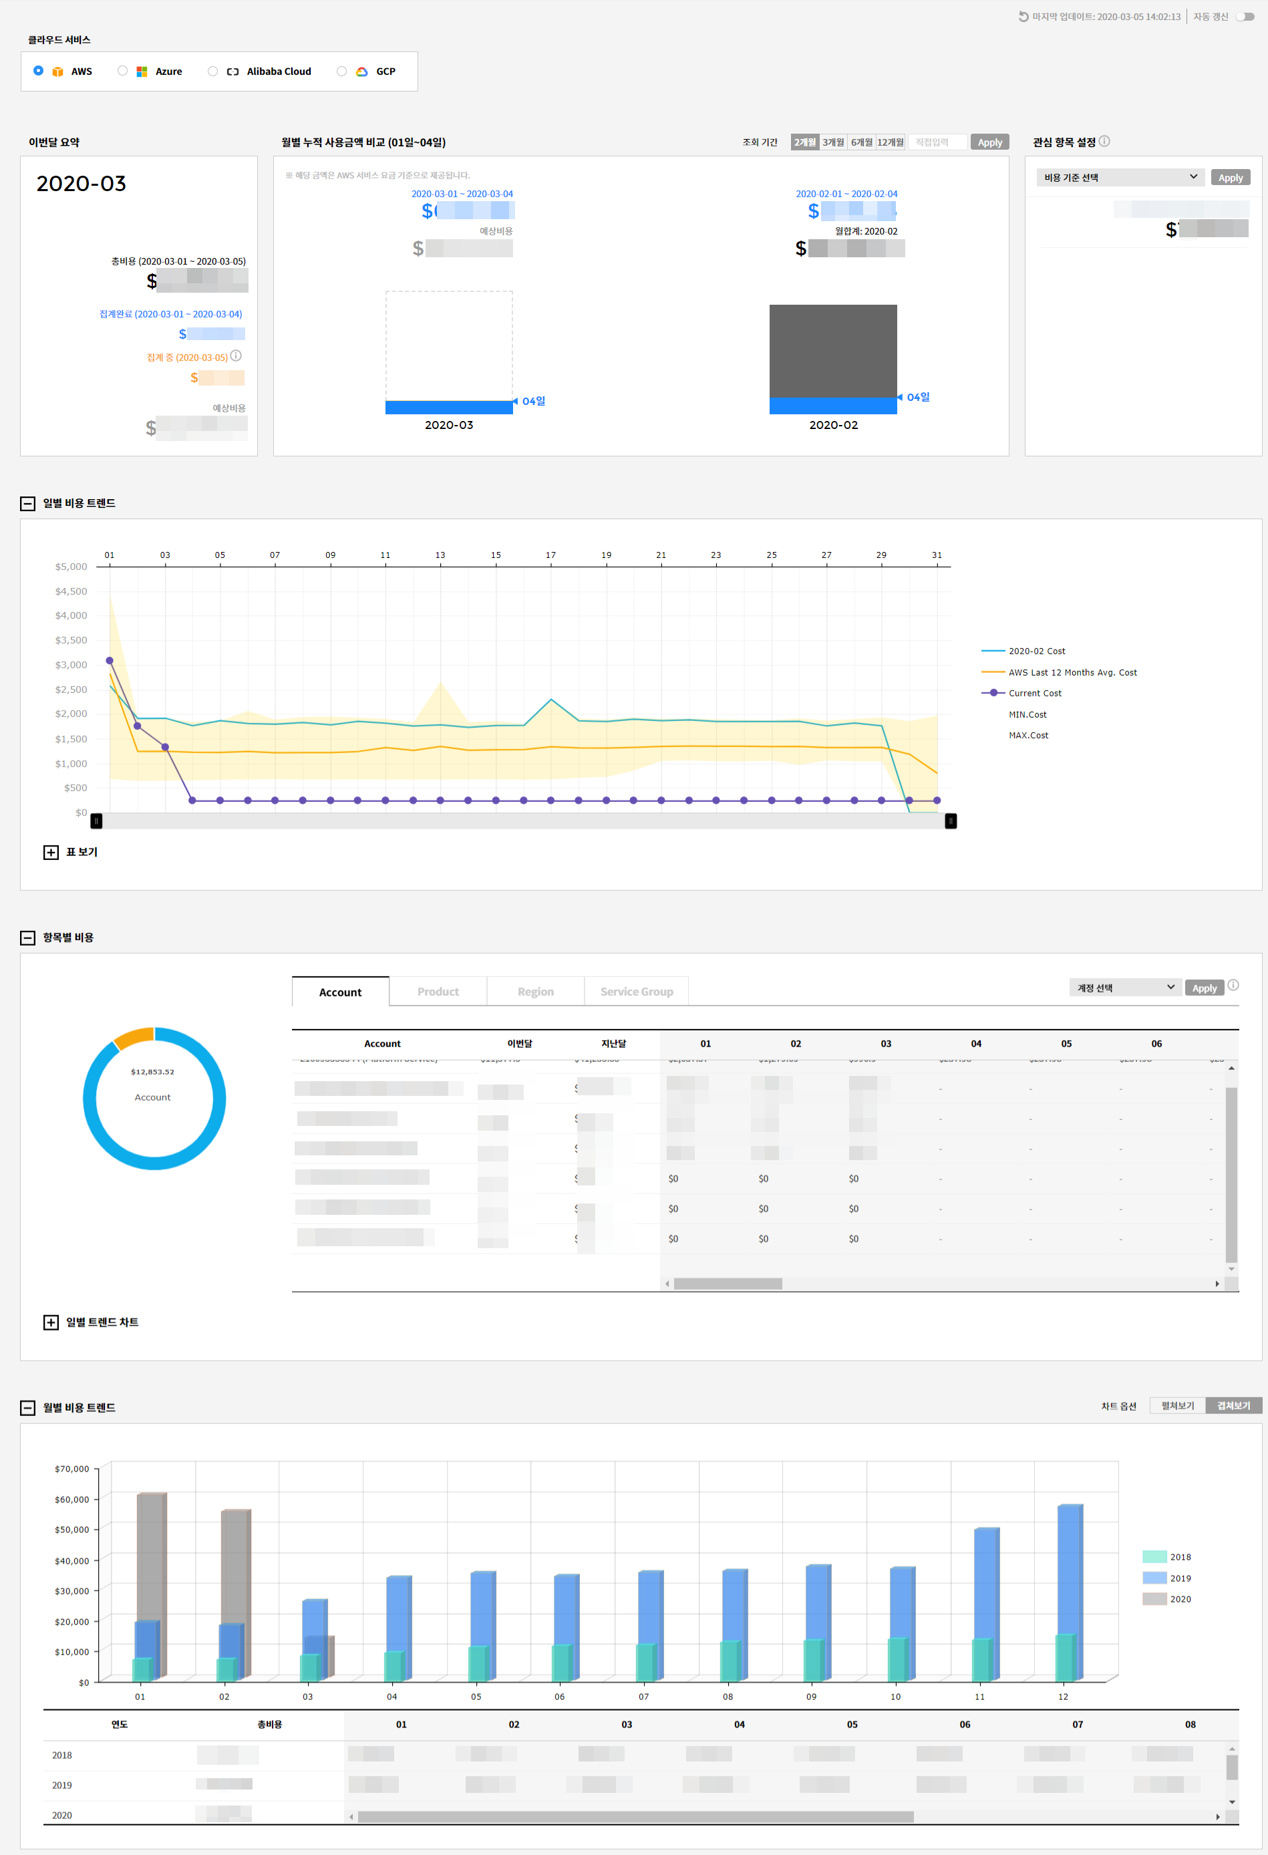Click info icon beside 집계 중 (2020-03-05)
This screenshot has width=1268, height=1855.
[236, 356]
